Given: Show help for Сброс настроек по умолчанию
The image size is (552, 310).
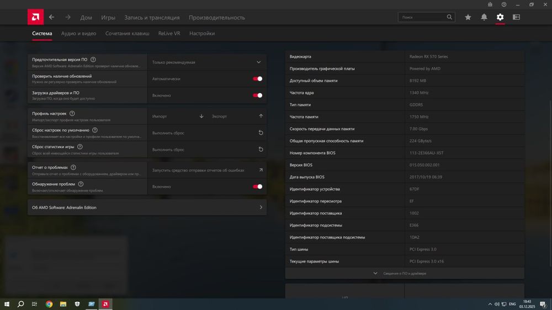Looking at the screenshot, I should point(95,130).
